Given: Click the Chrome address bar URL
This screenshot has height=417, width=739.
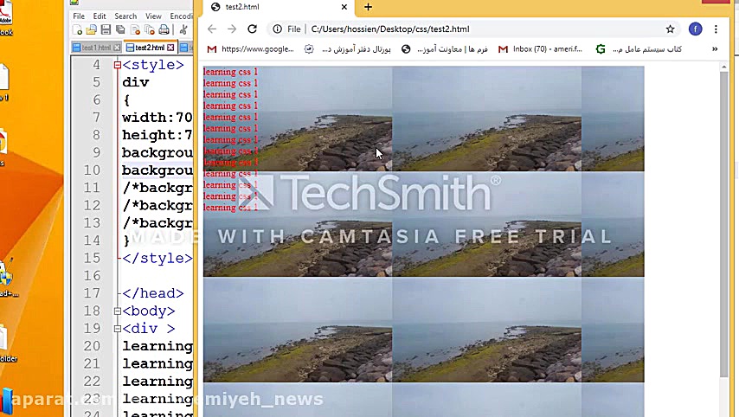Looking at the screenshot, I should (390, 29).
